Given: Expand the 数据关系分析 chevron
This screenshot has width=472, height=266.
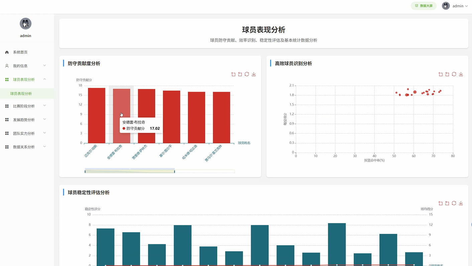Looking at the screenshot, I should point(45,147).
